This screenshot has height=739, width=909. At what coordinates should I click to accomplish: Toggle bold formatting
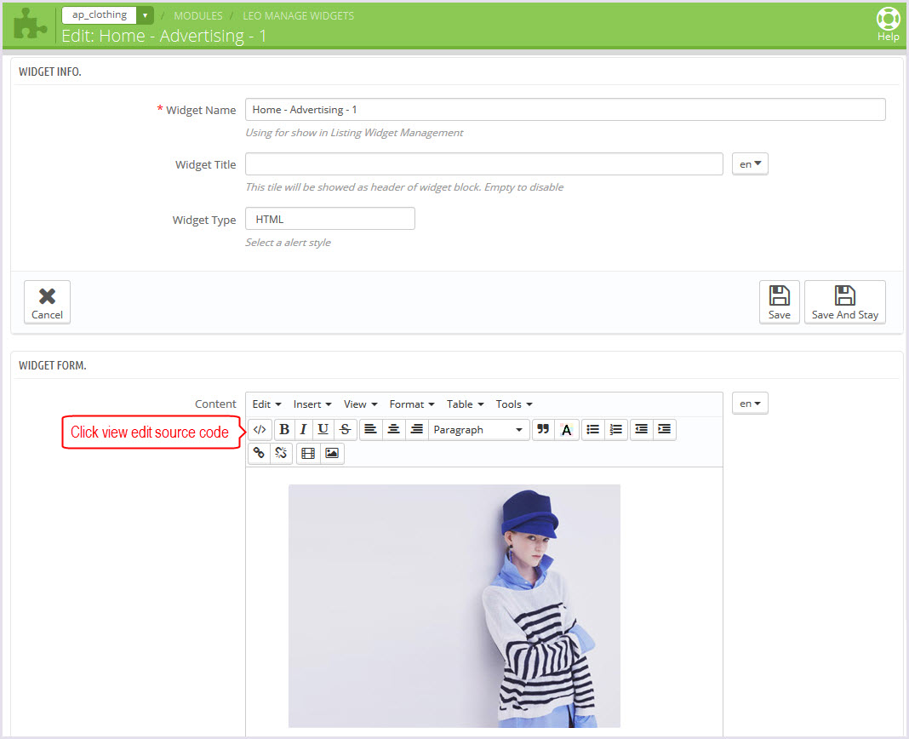284,430
